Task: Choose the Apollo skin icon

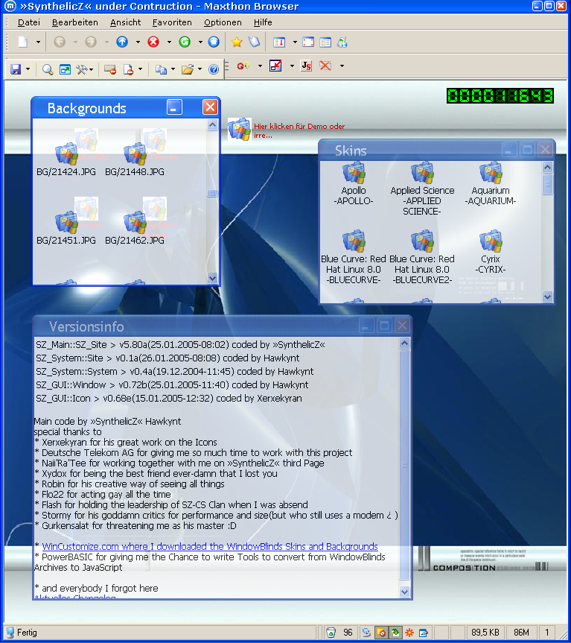Action: point(354,172)
